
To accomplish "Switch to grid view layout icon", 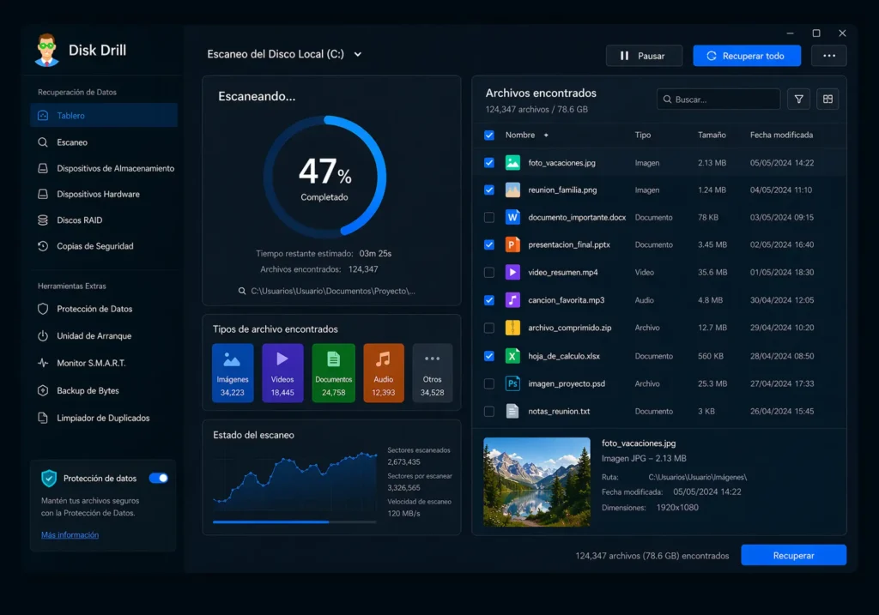I will click(827, 99).
